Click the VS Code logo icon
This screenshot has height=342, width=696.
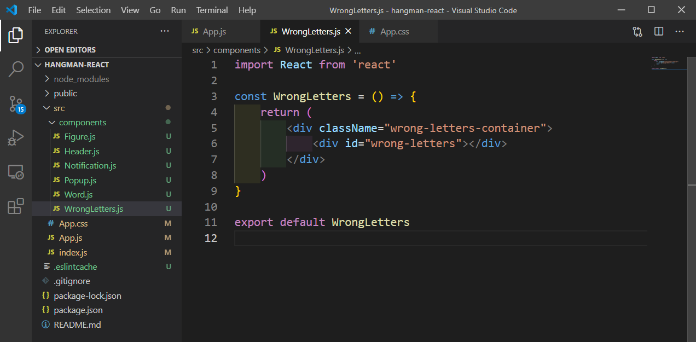click(11, 10)
